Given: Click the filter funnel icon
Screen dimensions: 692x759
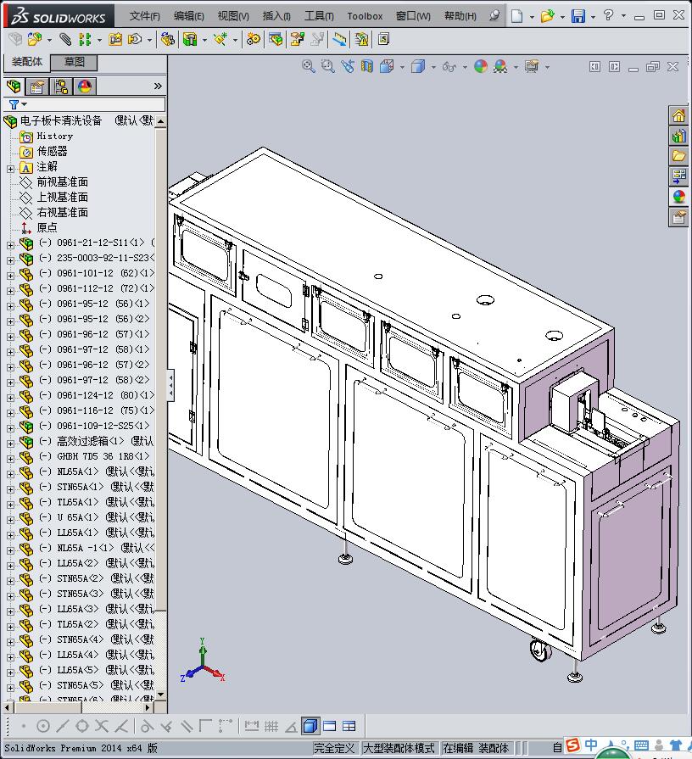Looking at the screenshot, I should coord(14,104).
